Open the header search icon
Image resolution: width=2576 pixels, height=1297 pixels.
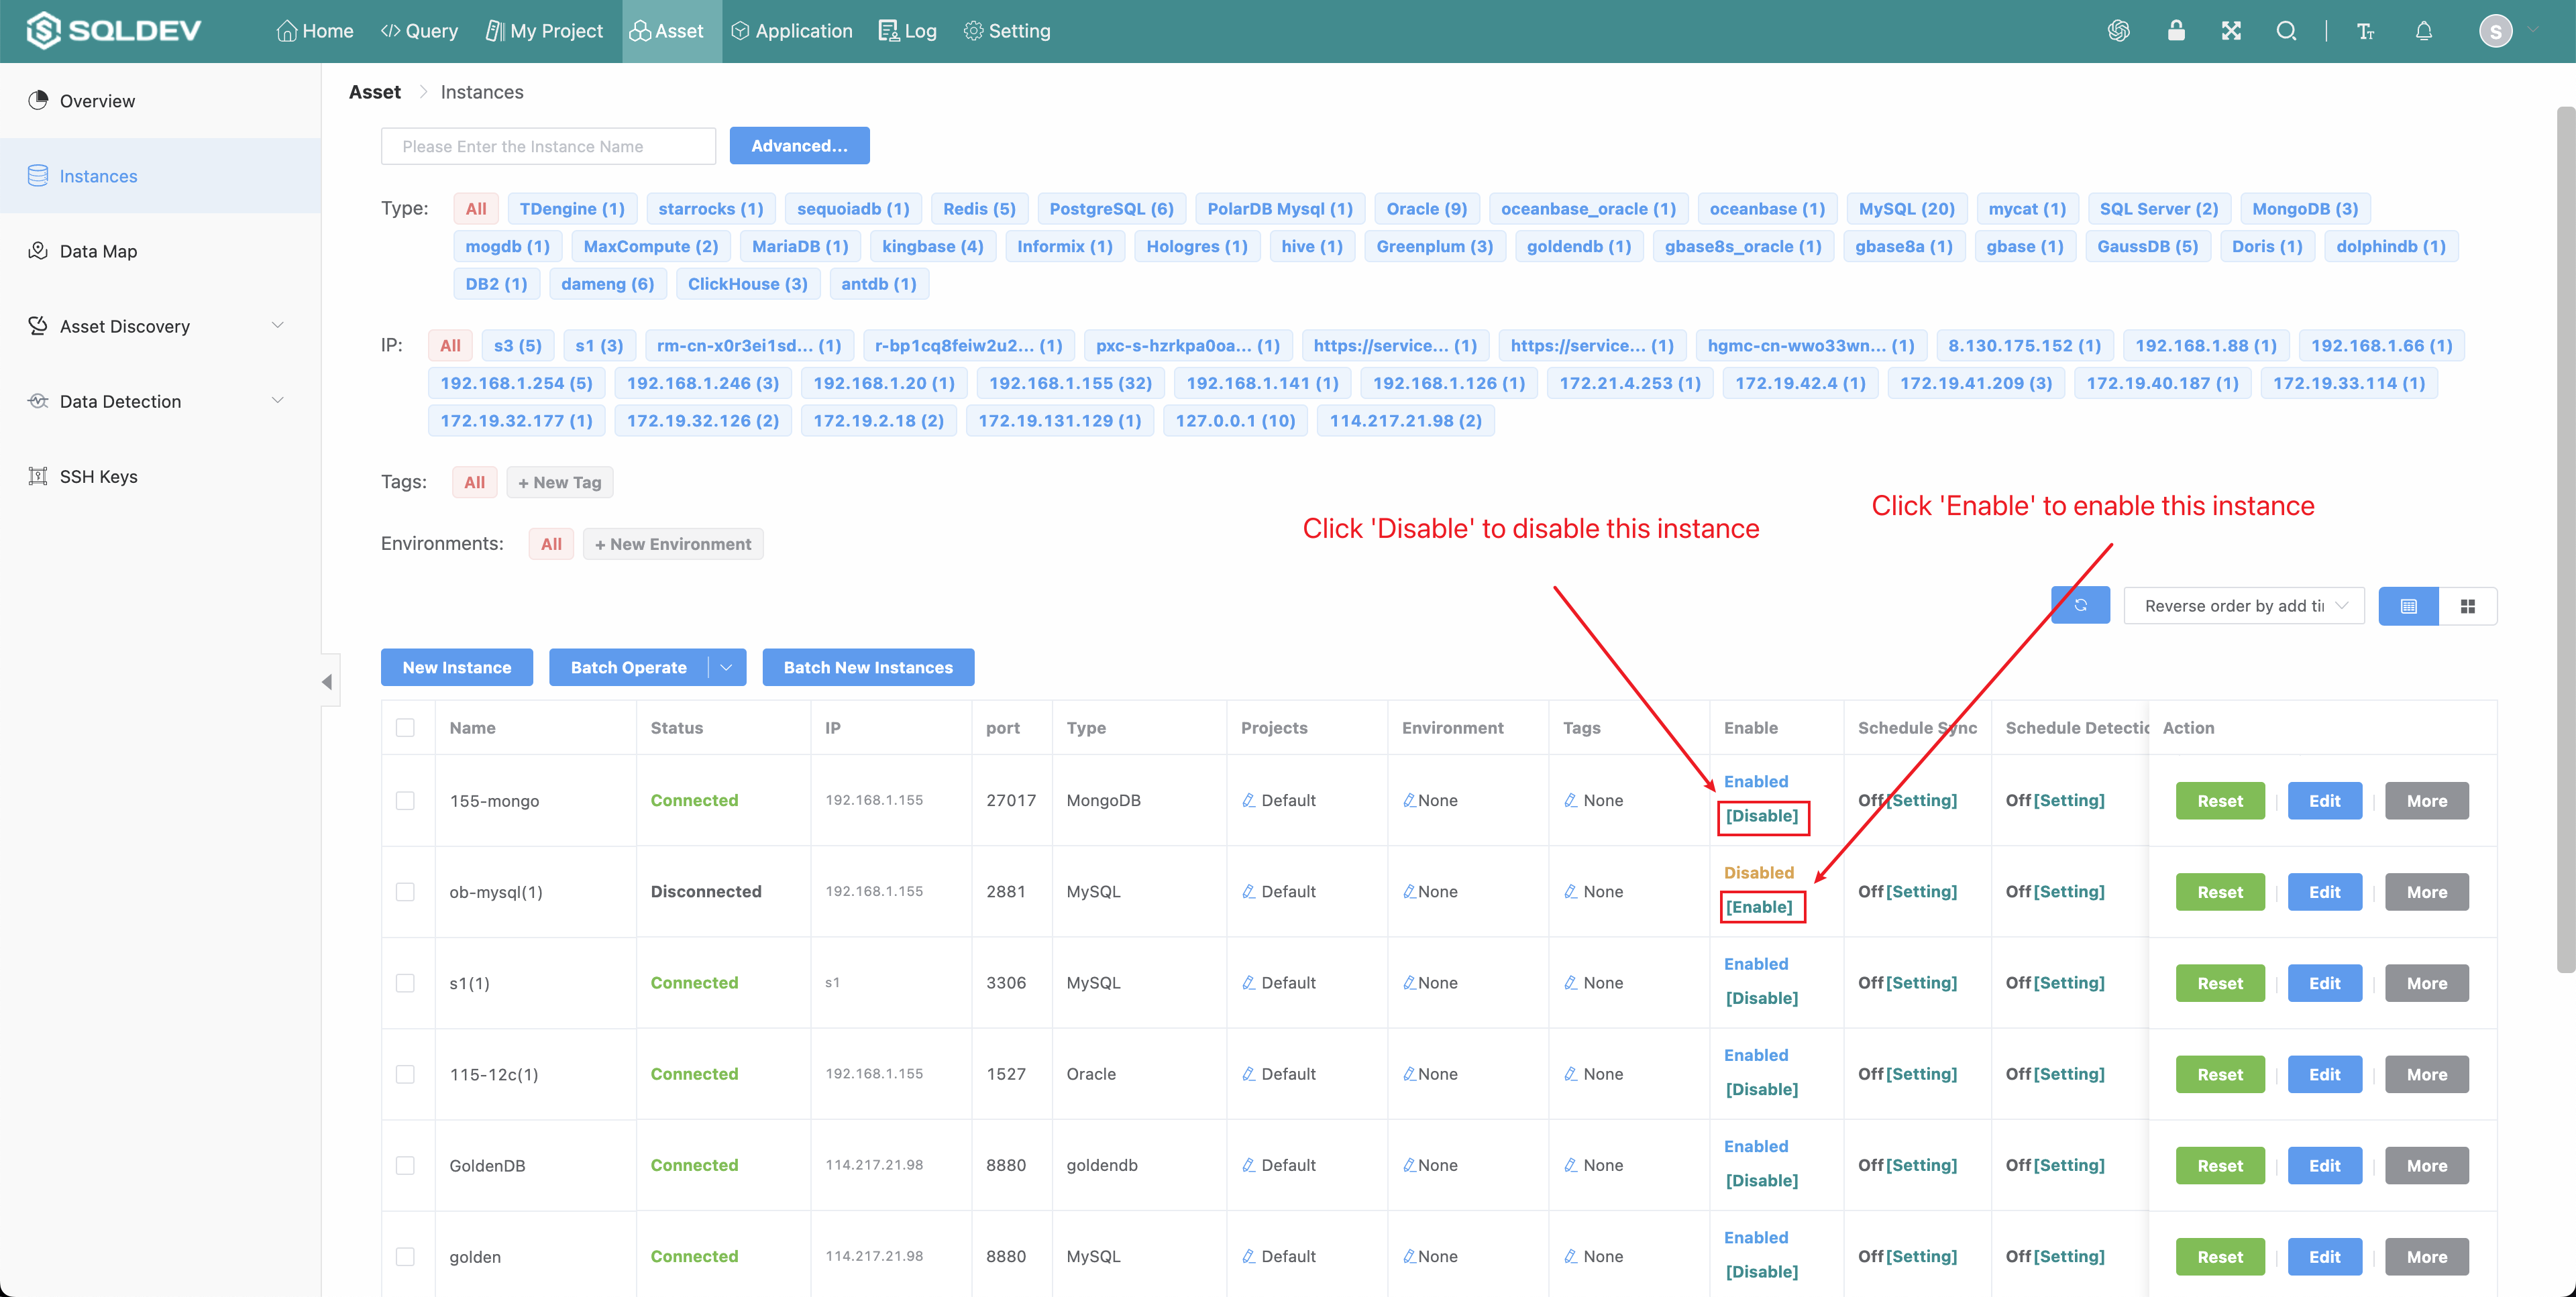pos(2286,31)
